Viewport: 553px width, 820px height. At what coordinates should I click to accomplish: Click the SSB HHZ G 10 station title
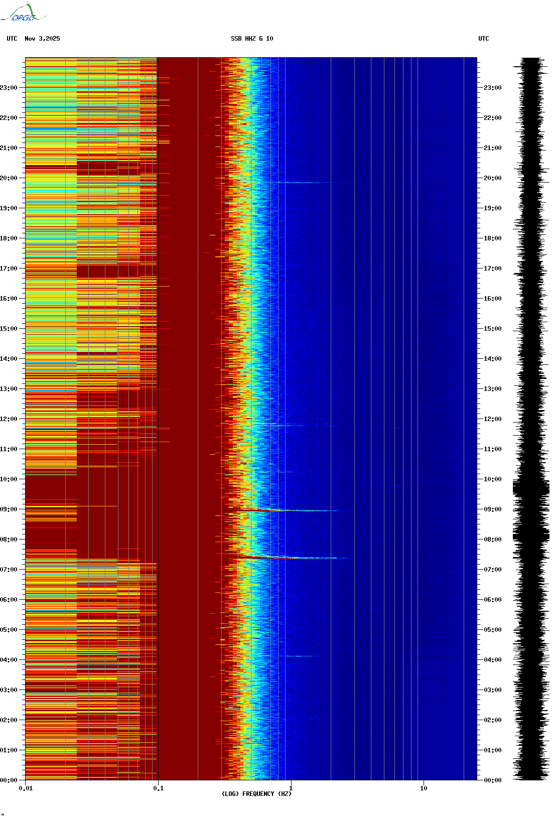(252, 39)
